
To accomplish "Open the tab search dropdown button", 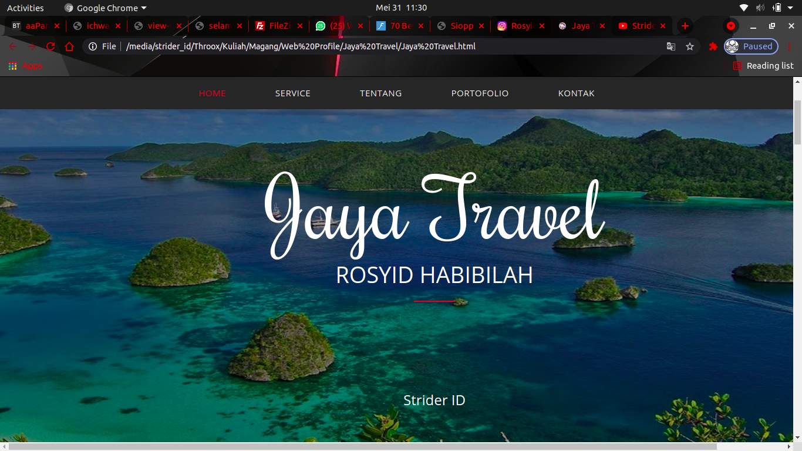I will 731,26.
